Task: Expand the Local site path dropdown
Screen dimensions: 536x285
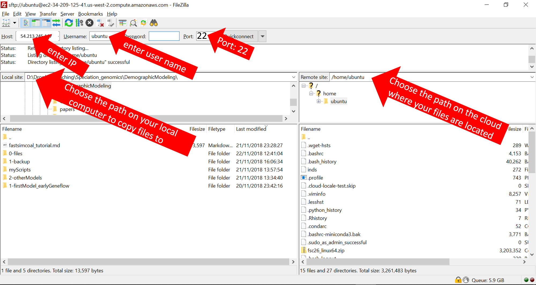Action: click(293, 77)
